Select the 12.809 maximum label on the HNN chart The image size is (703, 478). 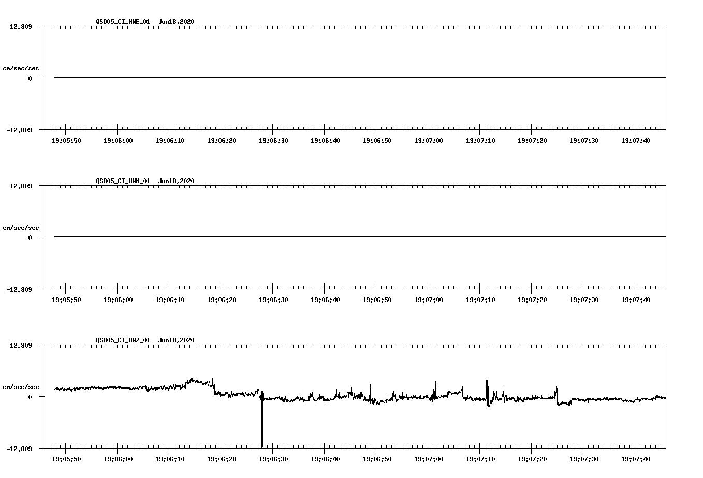(x=21, y=186)
